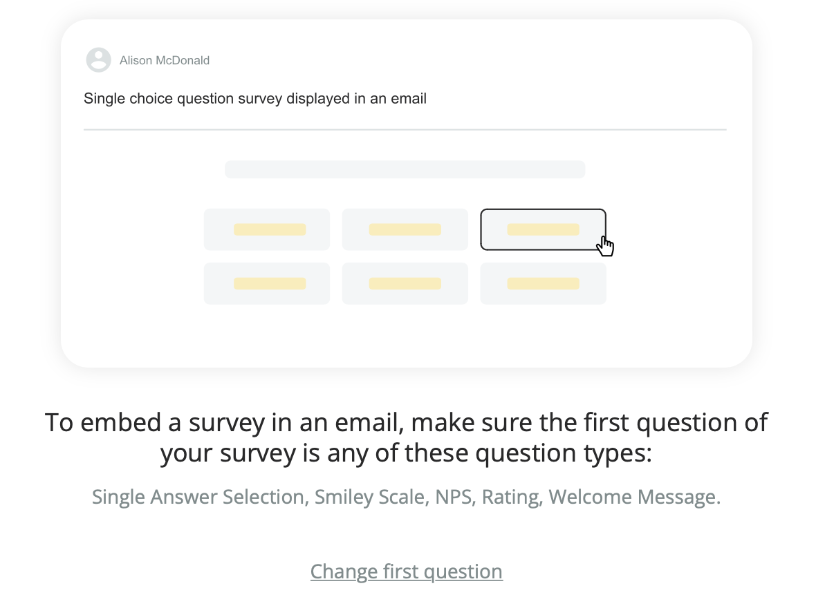Click Alison McDonald's profile avatar icon
This screenshot has height=615, width=816.
(x=98, y=60)
